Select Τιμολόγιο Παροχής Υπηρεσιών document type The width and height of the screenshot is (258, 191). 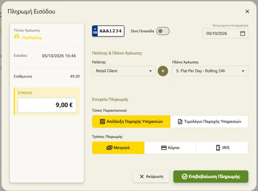tap(209, 121)
